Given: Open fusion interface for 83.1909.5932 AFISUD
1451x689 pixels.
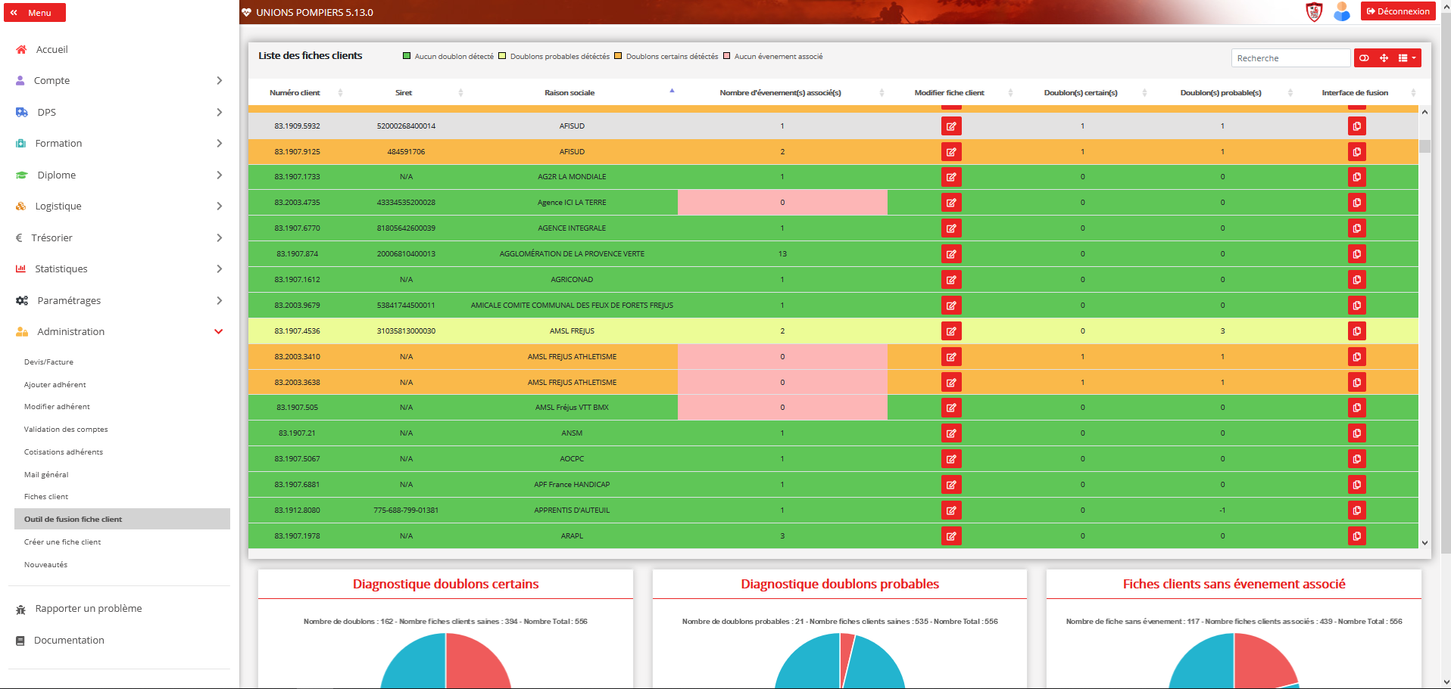Looking at the screenshot, I should pos(1356,126).
